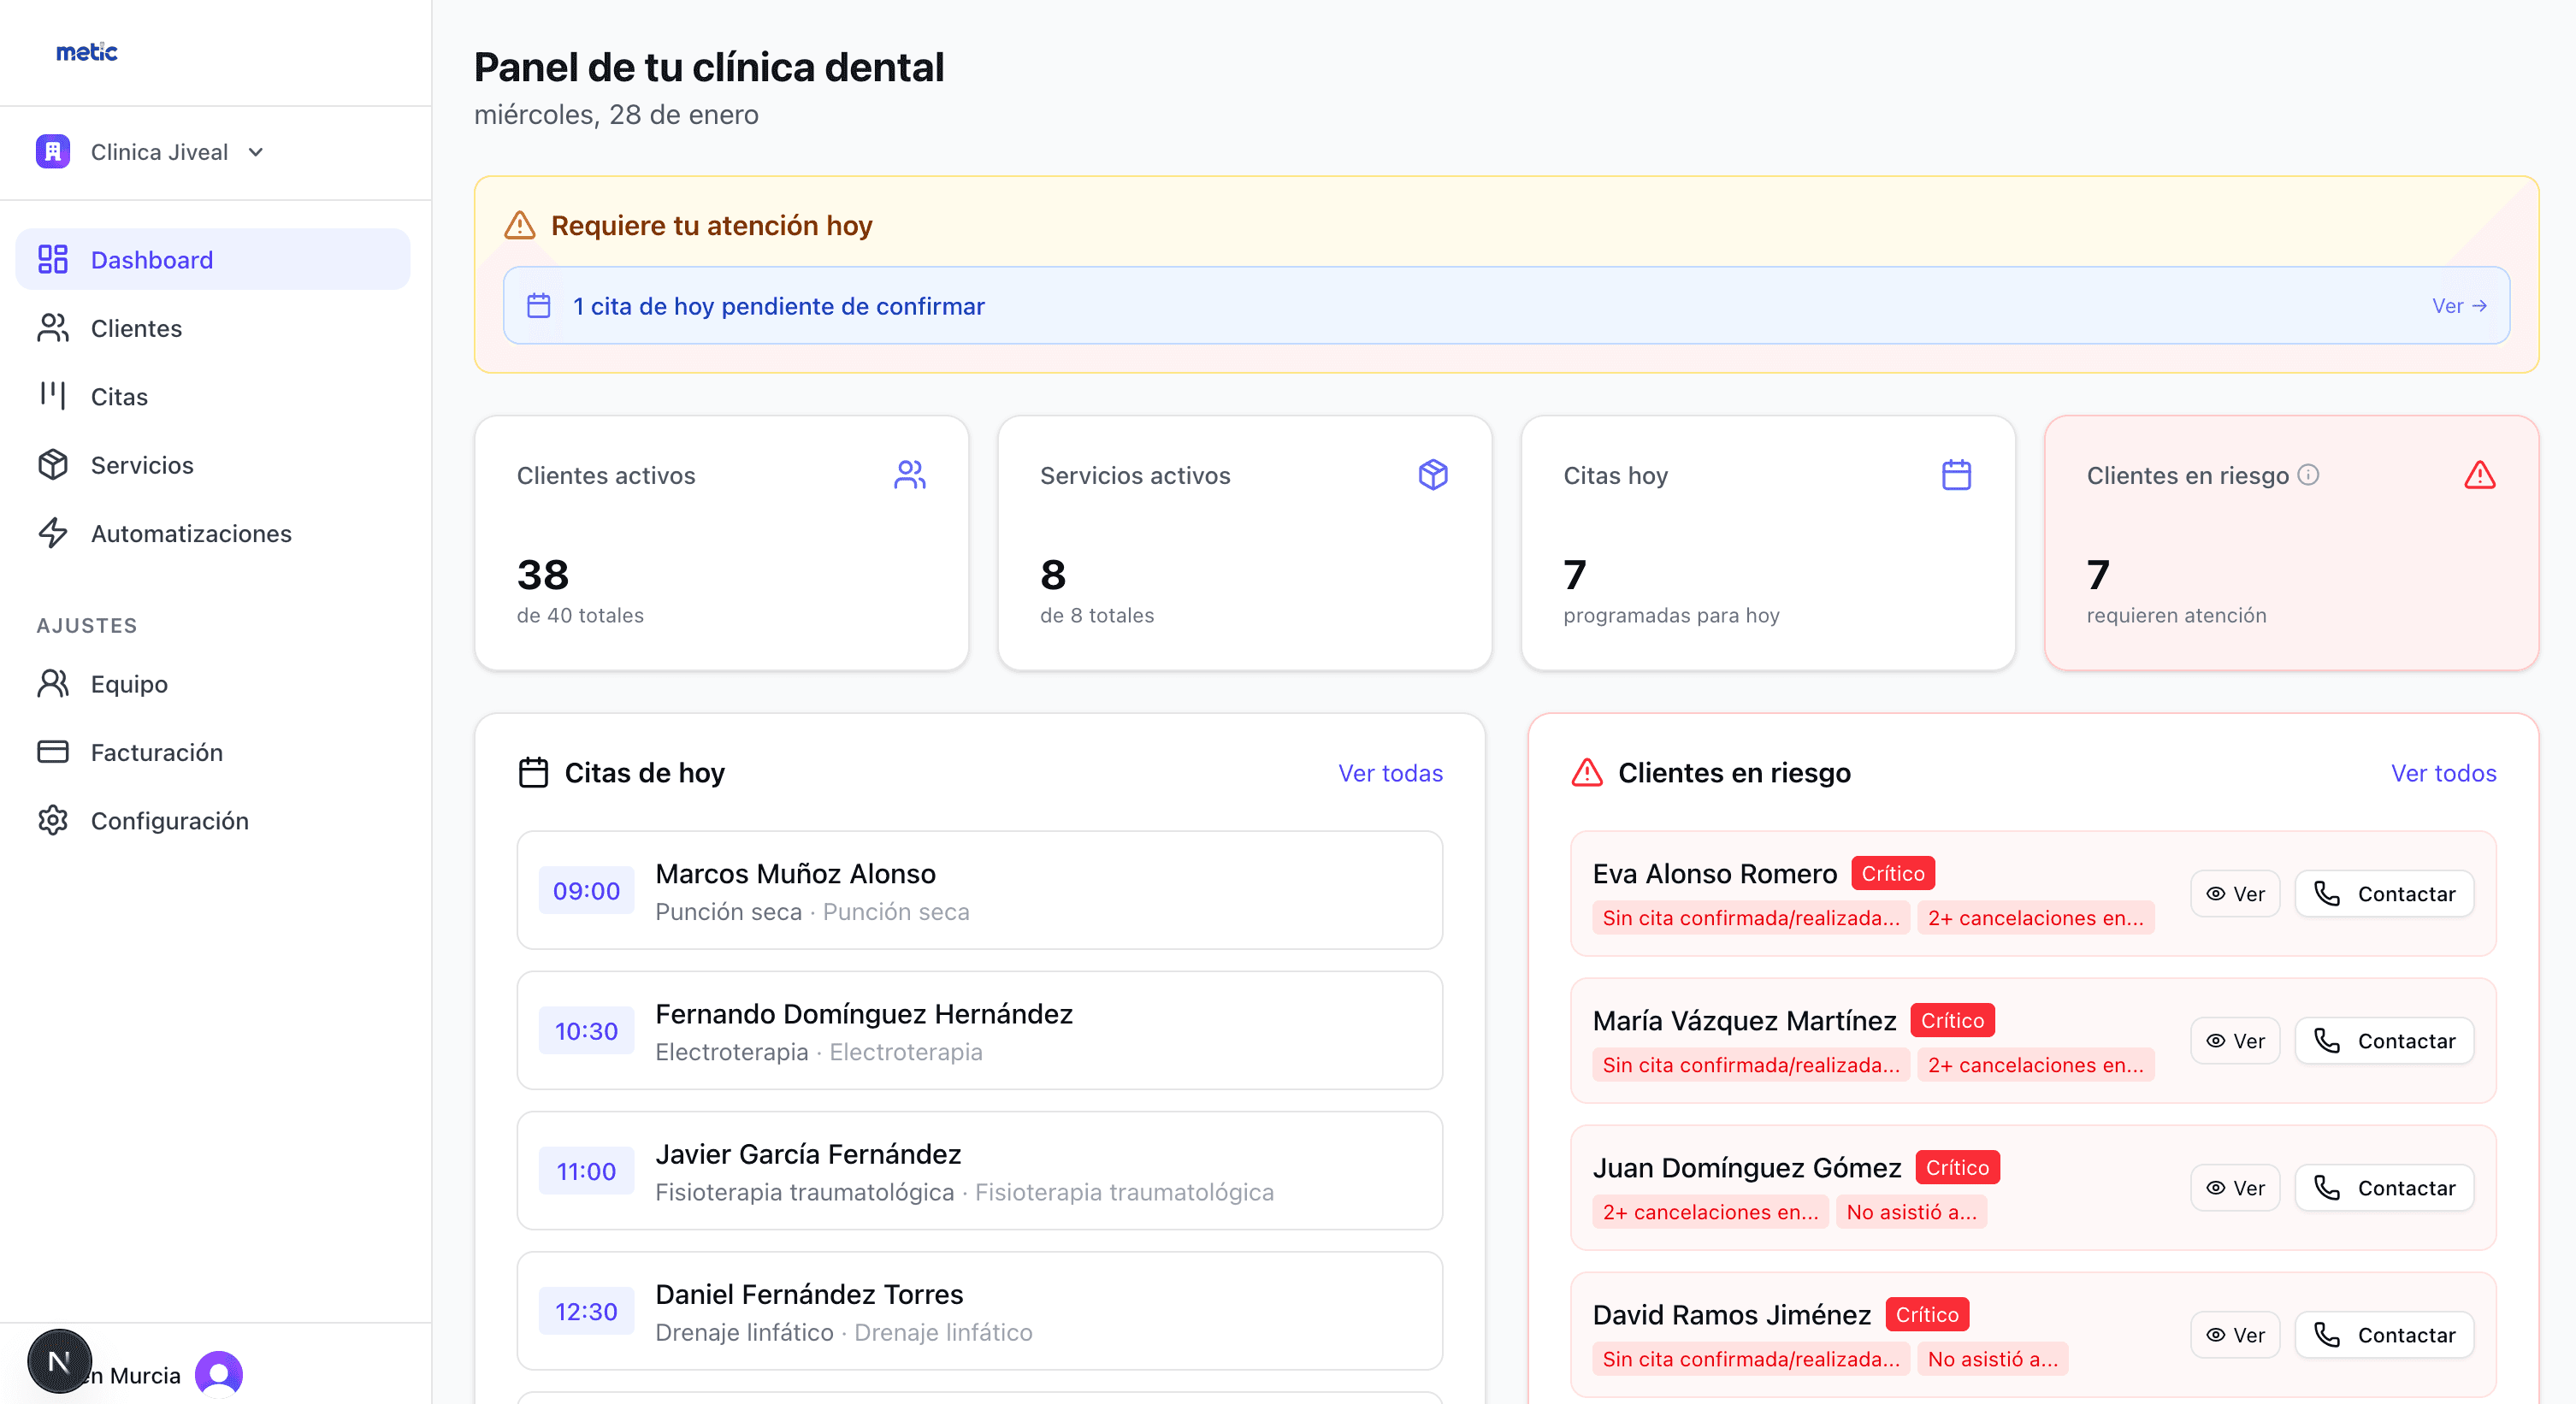Click the metic logo

click(87, 52)
